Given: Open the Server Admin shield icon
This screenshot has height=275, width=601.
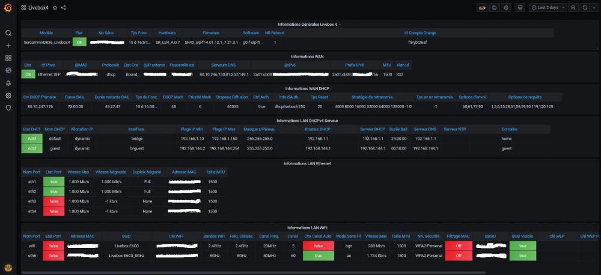Looking at the screenshot, I should 8,107.
